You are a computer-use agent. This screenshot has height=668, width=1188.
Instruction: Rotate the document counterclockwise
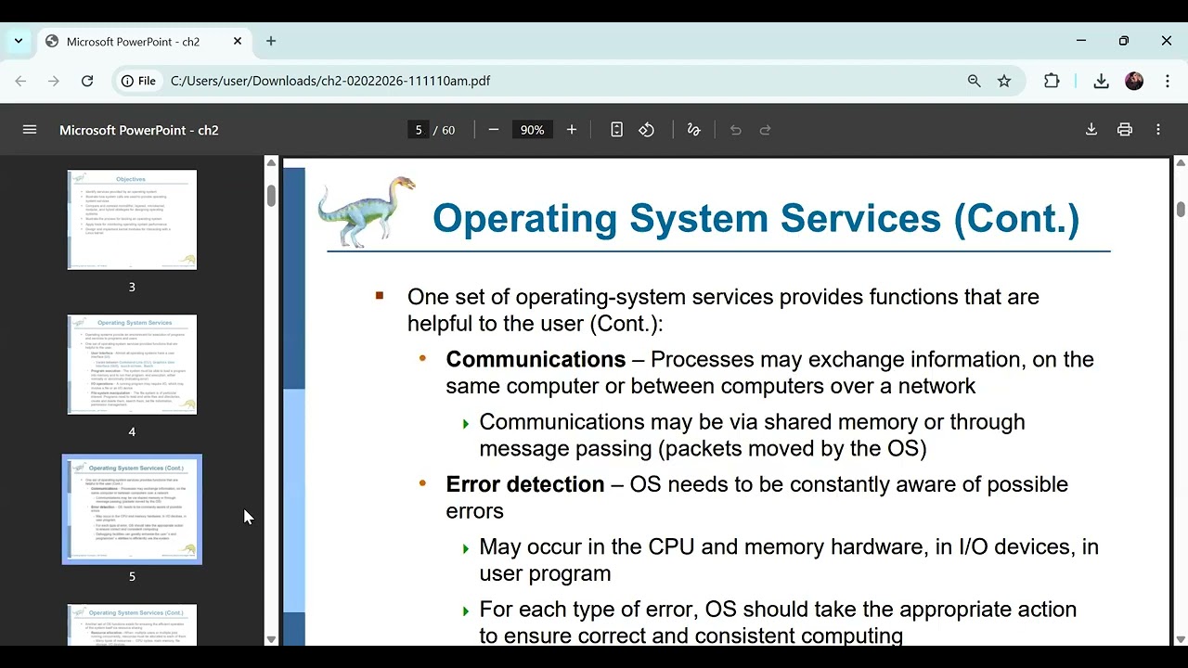pos(647,130)
